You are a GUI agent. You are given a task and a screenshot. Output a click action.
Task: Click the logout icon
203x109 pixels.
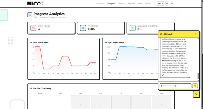[x=172, y=4]
